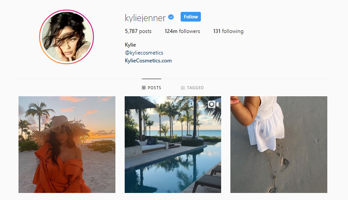Open the profile picture story ring

tap(67, 37)
